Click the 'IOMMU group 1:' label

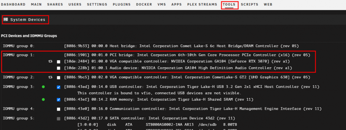coord(19,55)
